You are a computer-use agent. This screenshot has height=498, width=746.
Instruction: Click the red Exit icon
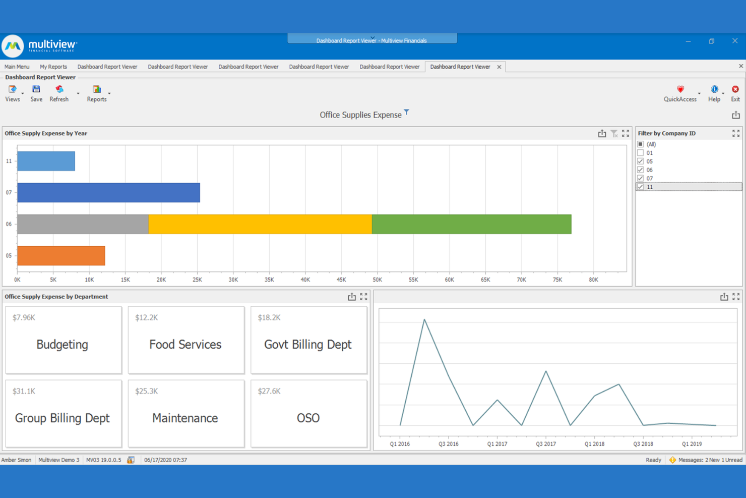click(x=735, y=89)
